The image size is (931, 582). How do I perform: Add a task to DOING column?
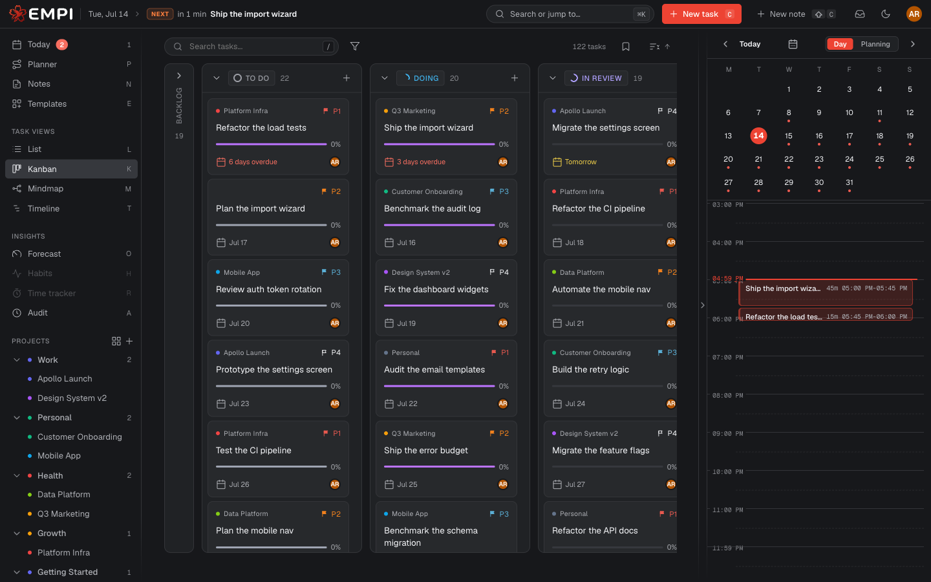click(x=515, y=78)
